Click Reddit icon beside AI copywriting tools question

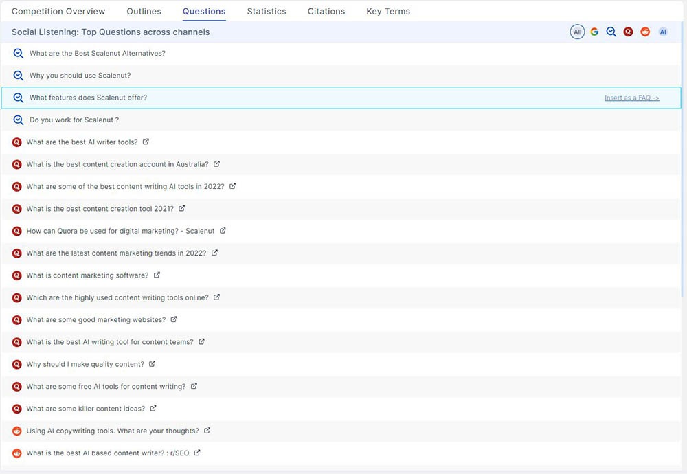17,431
